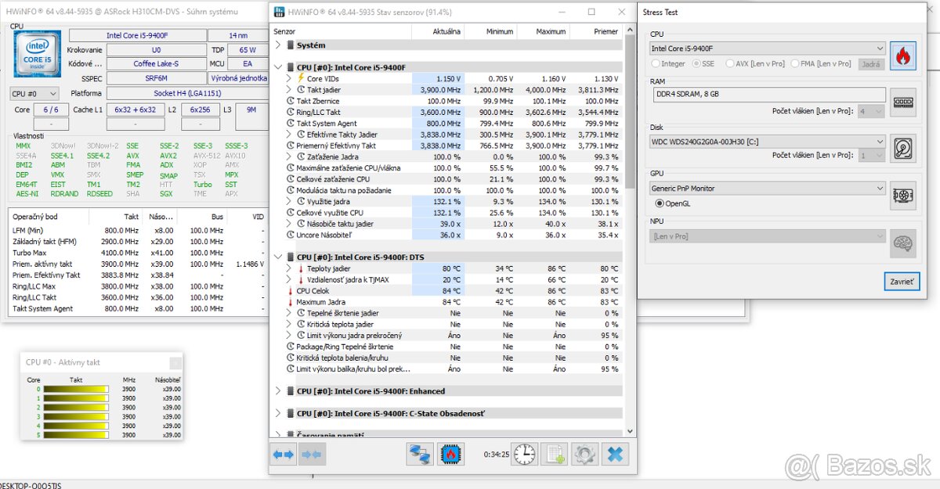The width and height of the screenshot is (940, 489).
Task: Click the NPU brain icon
Action: point(903,243)
